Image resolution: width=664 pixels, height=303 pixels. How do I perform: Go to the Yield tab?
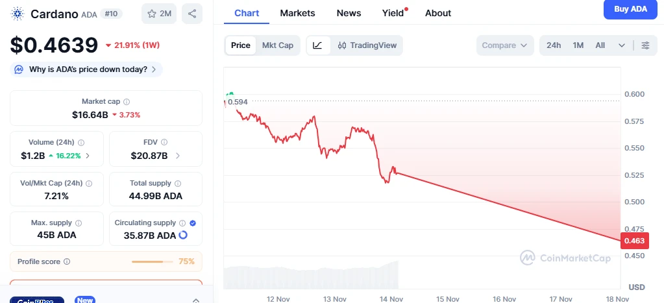[x=393, y=13]
